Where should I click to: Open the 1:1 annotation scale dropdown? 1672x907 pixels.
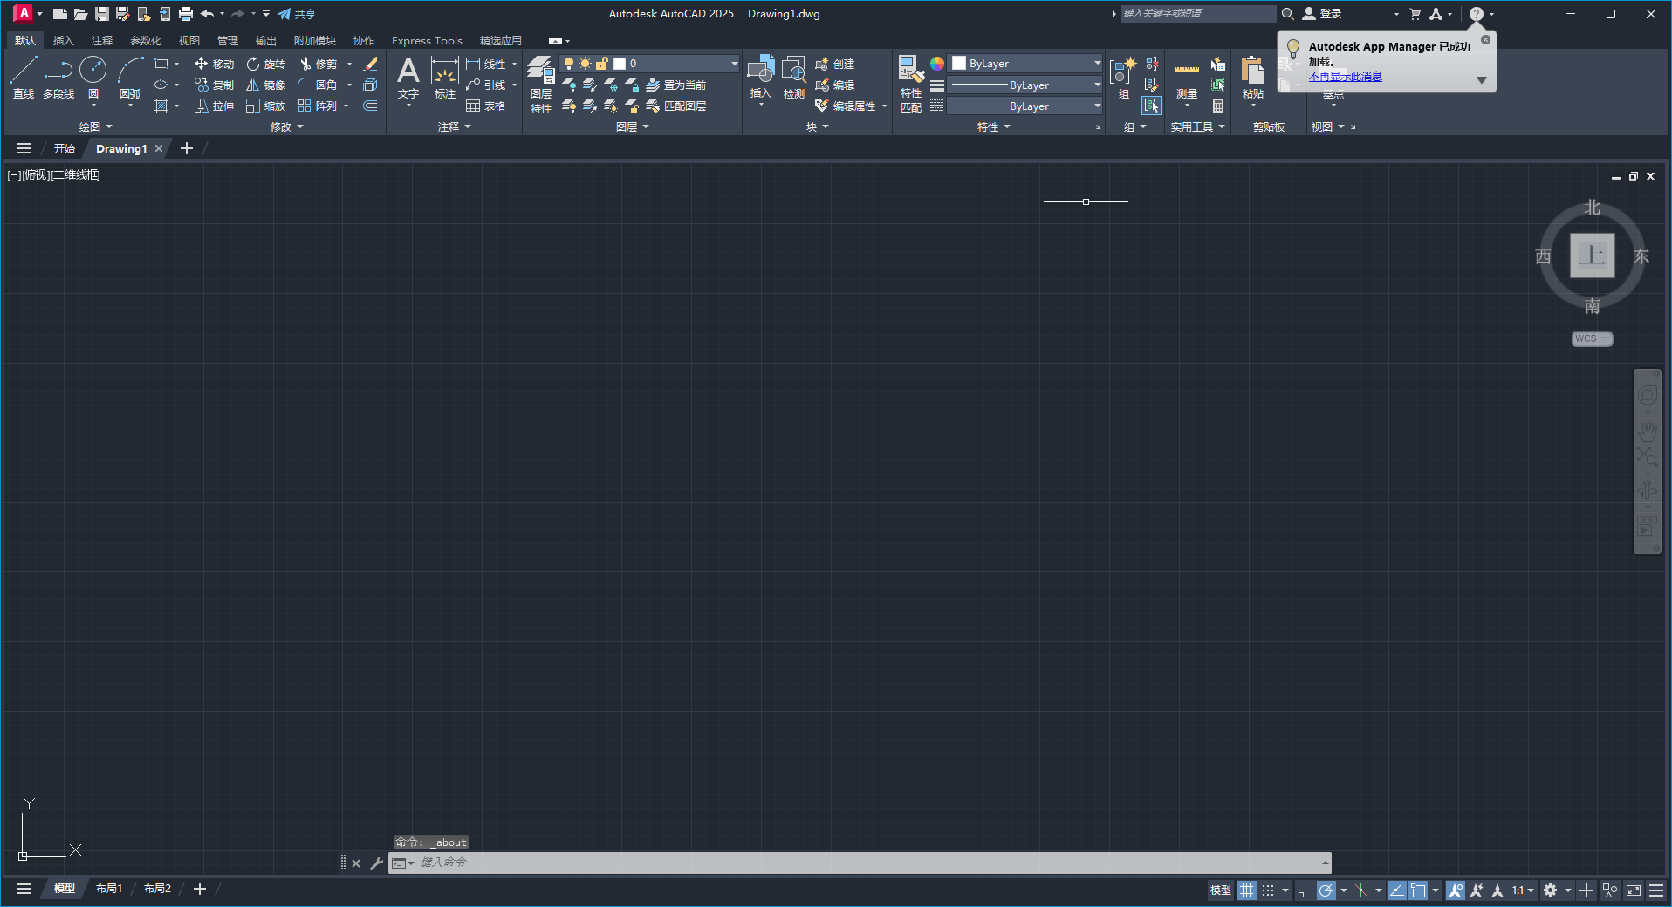click(1523, 890)
